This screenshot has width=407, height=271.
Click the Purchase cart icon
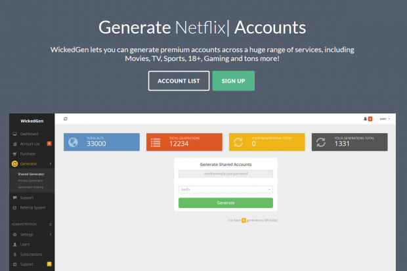click(15, 154)
